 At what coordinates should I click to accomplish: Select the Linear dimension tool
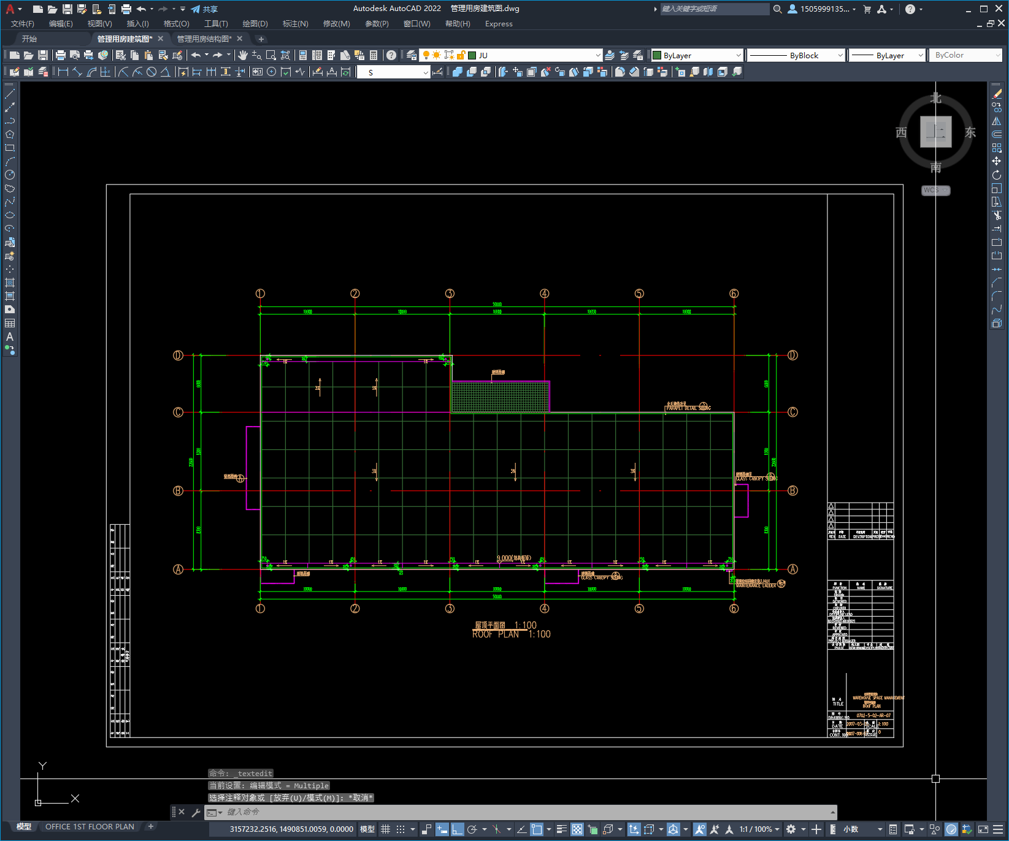tap(63, 72)
